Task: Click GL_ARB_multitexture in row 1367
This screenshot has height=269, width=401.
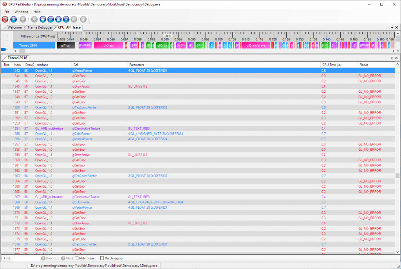Action: 49,197
